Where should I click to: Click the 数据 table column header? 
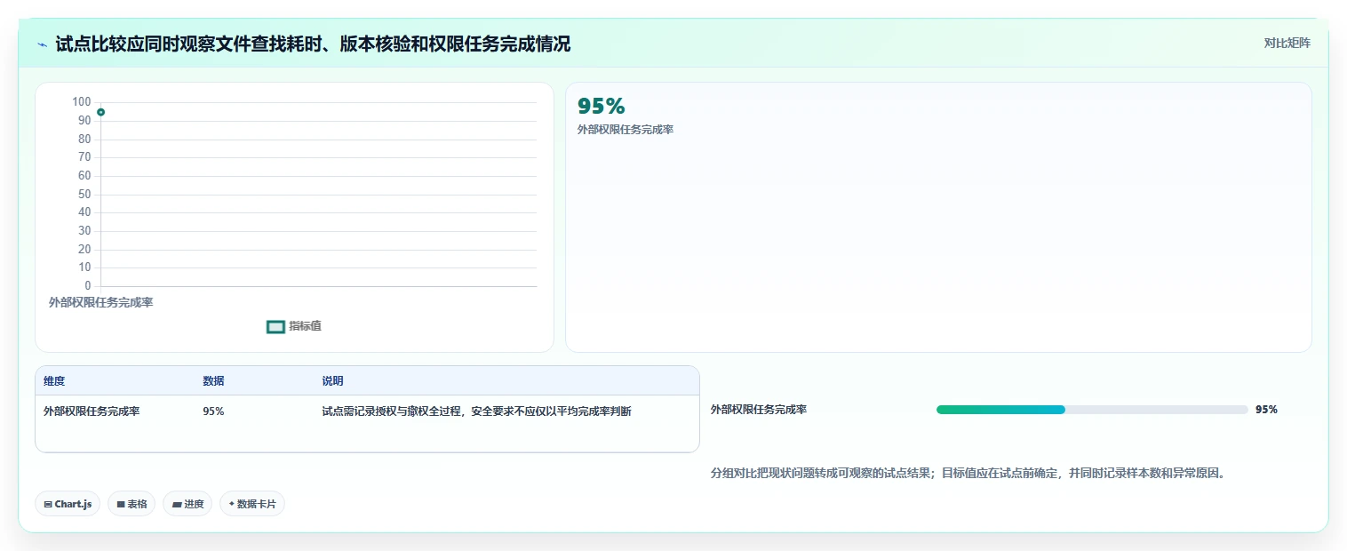(213, 381)
